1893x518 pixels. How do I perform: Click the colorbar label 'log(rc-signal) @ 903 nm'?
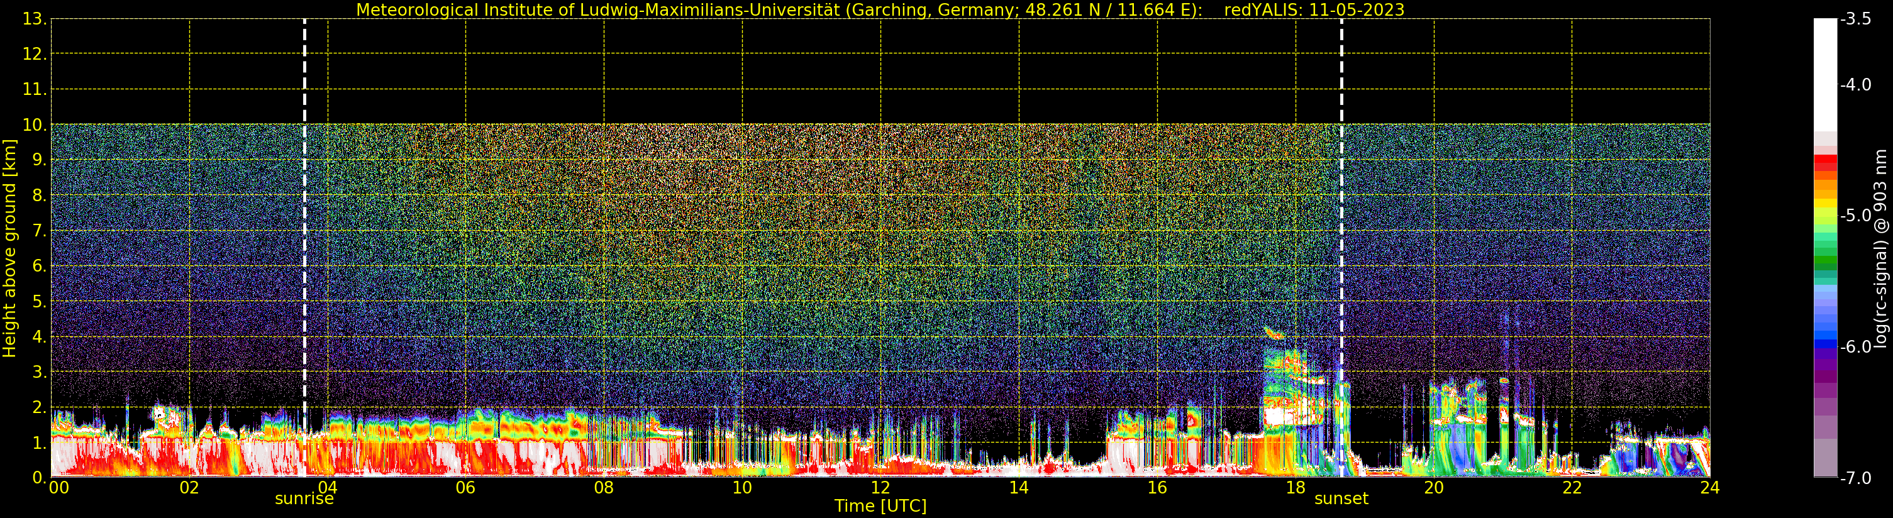[x=1880, y=248]
